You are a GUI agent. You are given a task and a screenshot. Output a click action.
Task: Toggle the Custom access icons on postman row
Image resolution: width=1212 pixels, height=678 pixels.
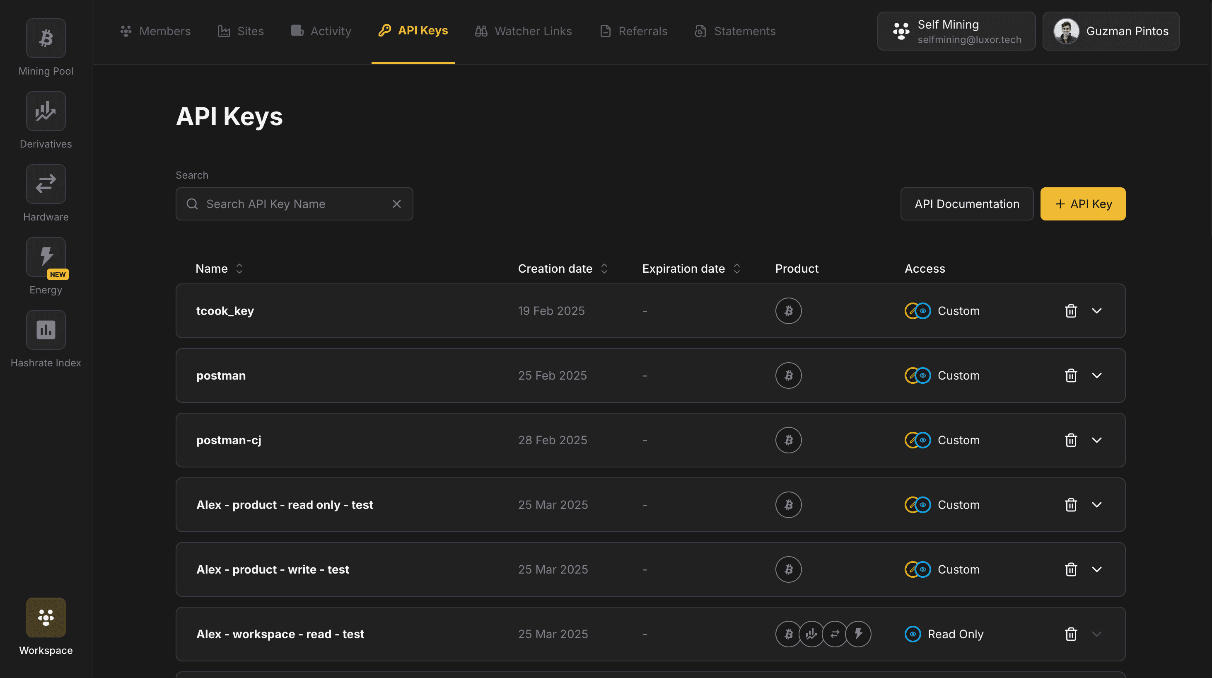point(917,375)
